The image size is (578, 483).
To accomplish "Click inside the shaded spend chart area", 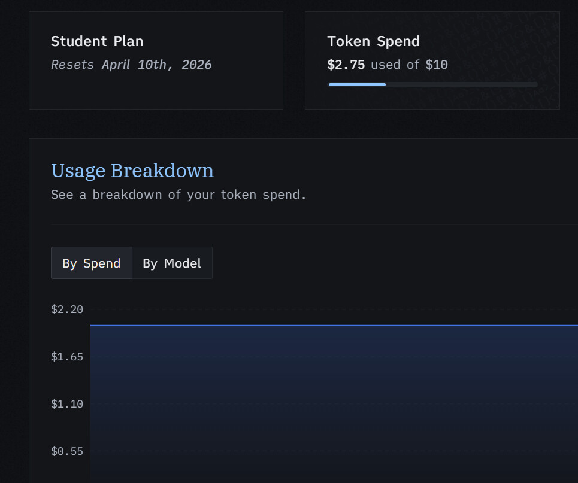I will coord(334,404).
